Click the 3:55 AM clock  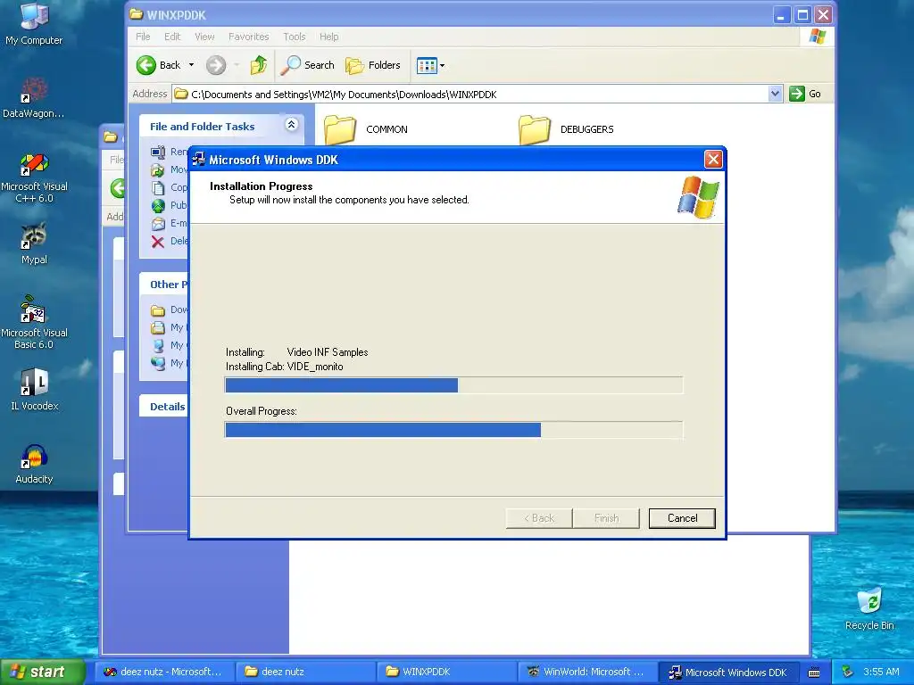coord(881,672)
